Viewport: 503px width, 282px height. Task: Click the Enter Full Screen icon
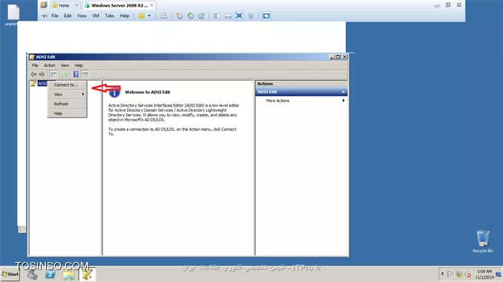[239, 16]
